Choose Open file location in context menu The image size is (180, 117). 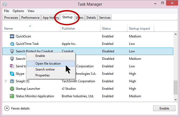51,64
